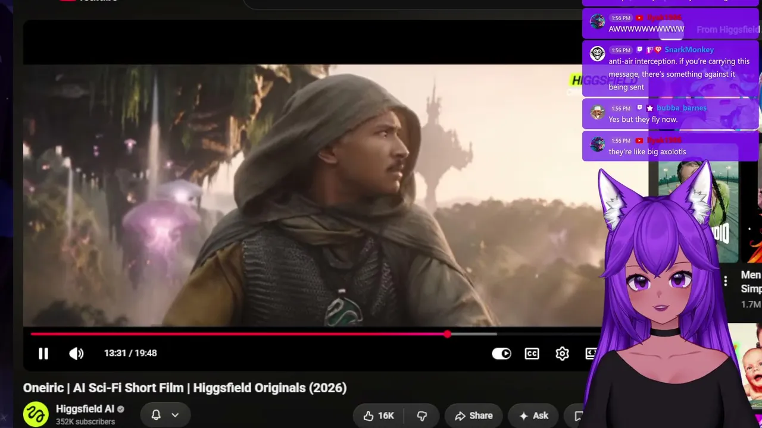This screenshot has width=762, height=428.
Task: Like the video with 16K thumbs up
Action: point(379,416)
